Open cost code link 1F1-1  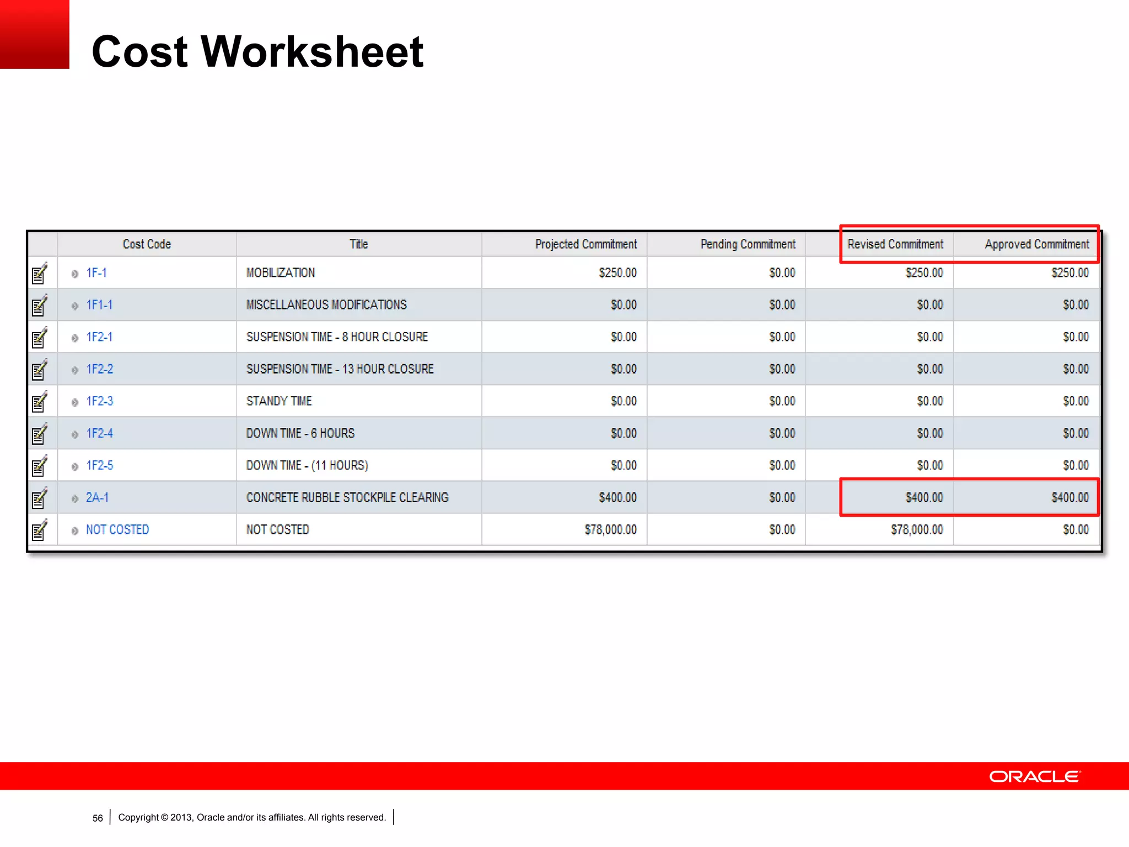(99, 305)
